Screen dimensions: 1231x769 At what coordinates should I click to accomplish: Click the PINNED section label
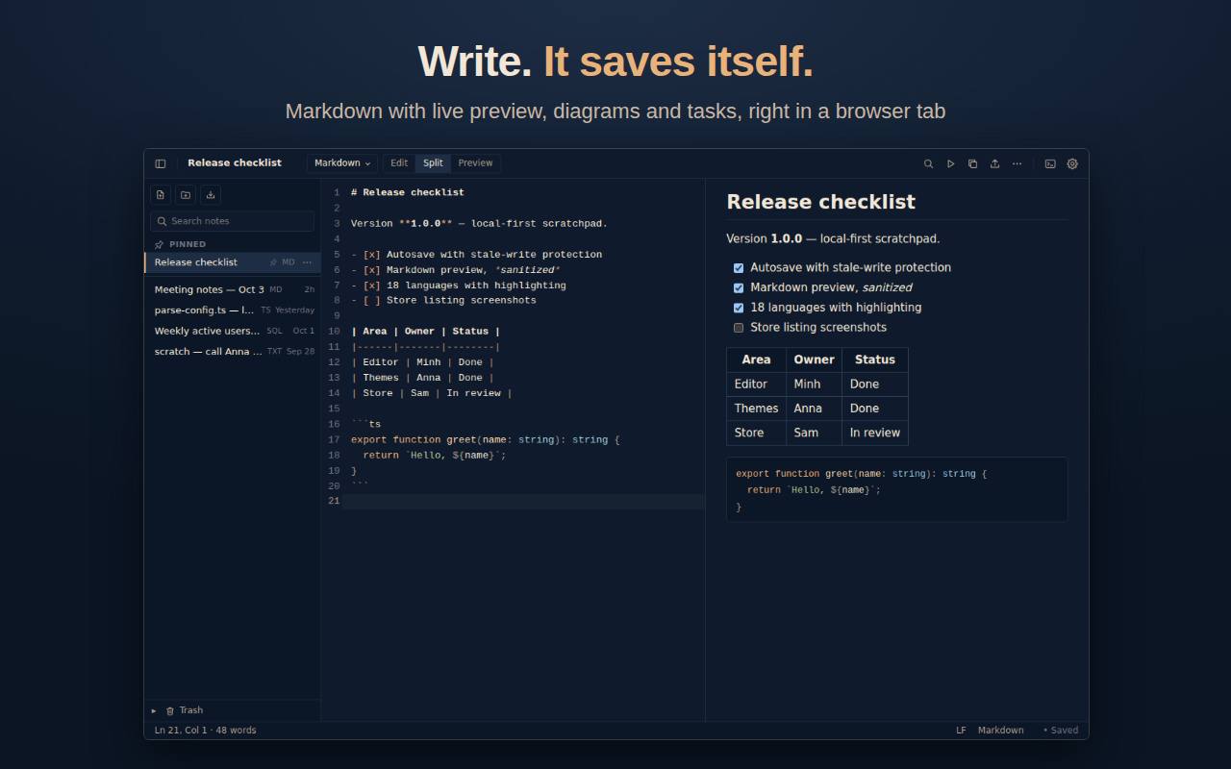188,245
